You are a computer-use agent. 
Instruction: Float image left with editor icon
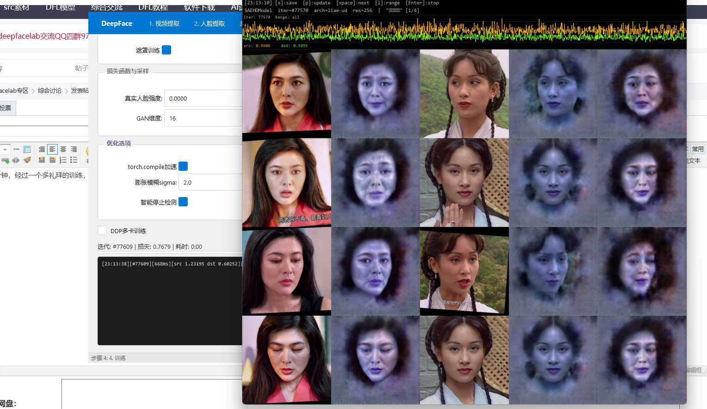42,160
